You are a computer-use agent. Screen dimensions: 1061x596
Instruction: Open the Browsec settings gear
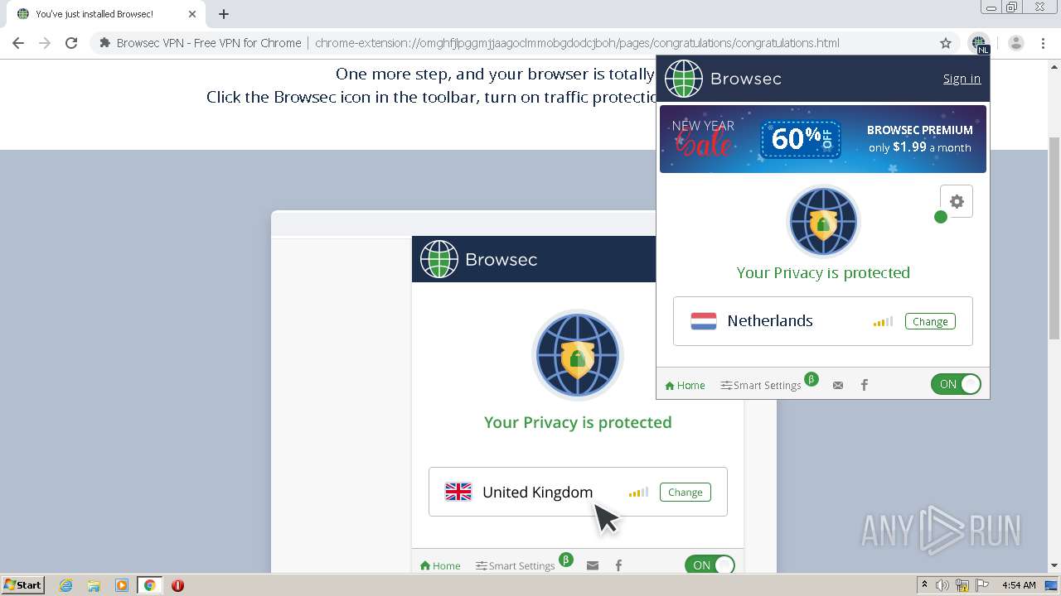[957, 201]
